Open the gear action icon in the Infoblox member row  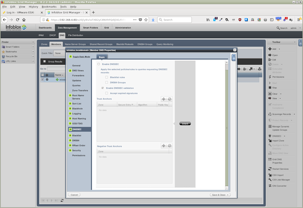[47, 80]
